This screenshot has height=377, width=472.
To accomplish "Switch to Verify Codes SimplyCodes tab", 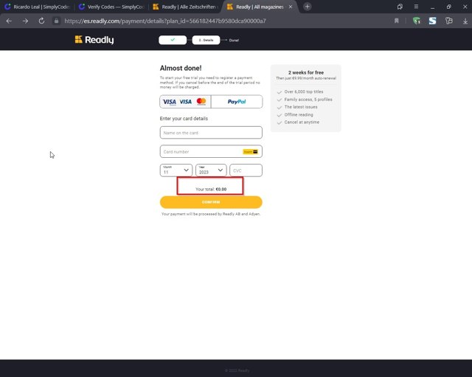I will point(111,7).
